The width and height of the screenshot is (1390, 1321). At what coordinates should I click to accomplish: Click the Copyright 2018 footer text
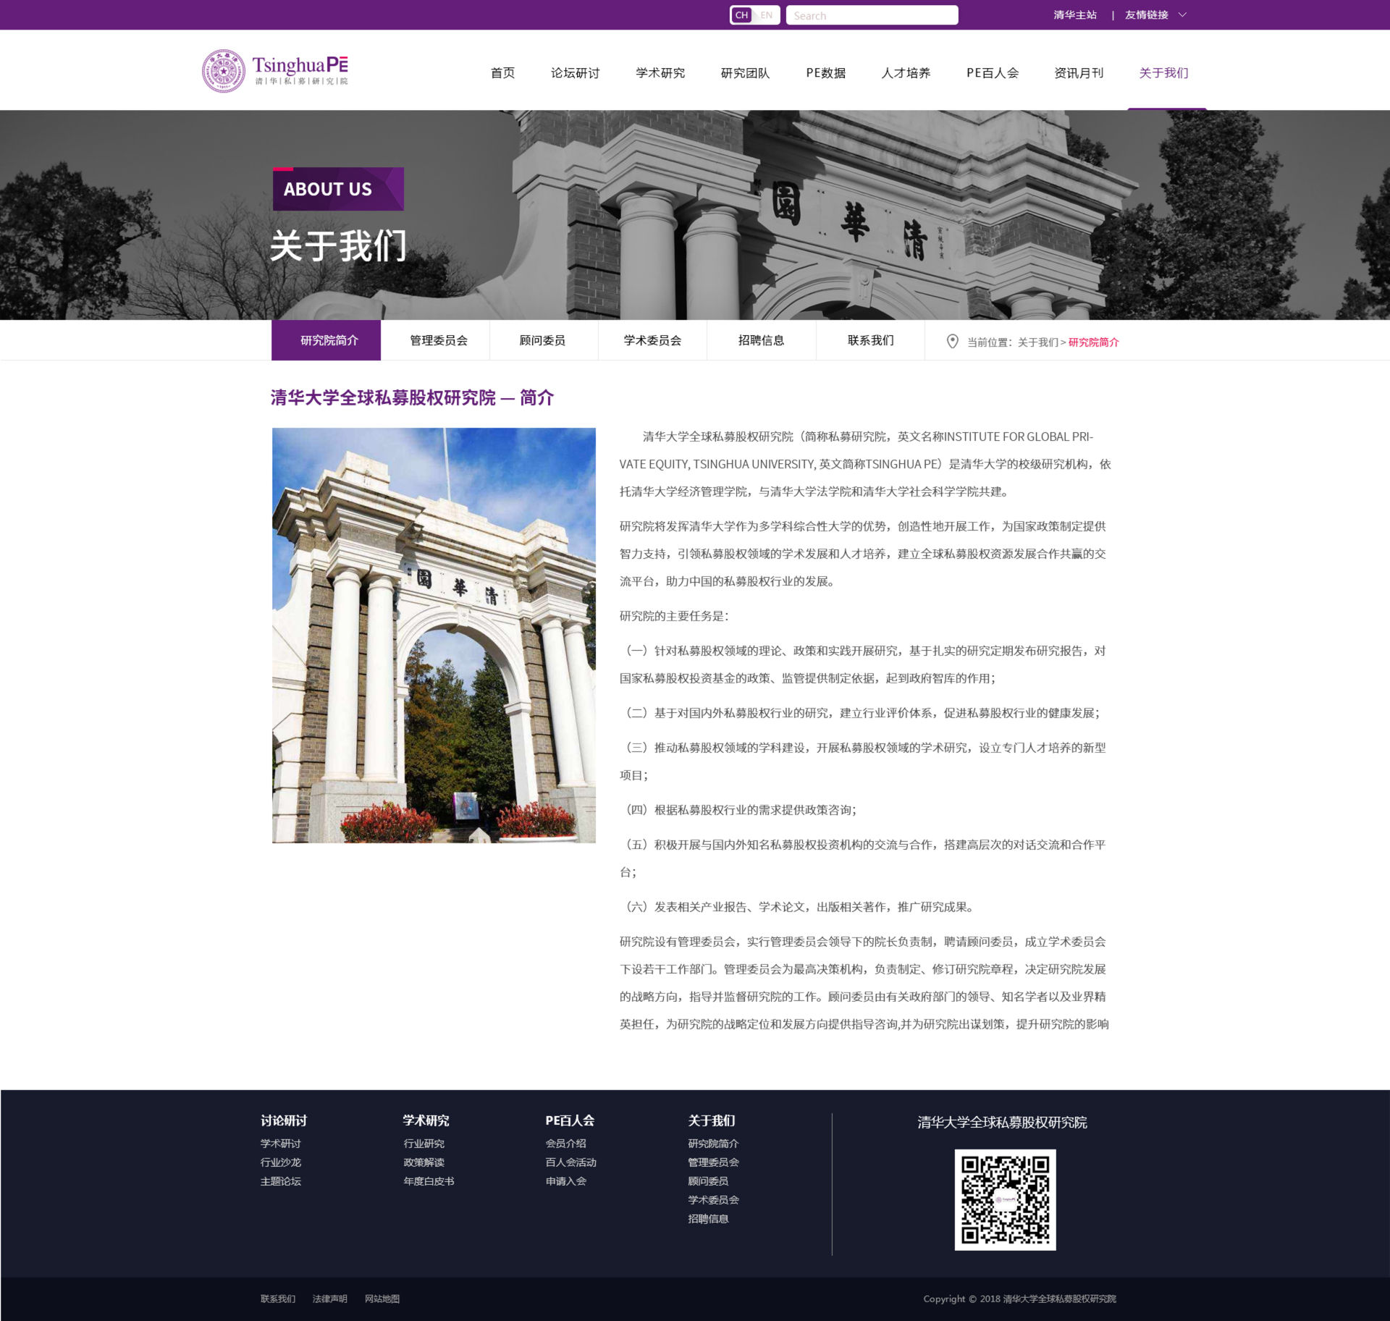click(1019, 1299)
